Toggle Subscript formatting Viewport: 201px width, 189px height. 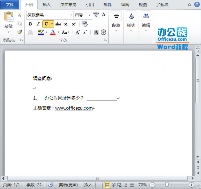[x=66, y=24]
